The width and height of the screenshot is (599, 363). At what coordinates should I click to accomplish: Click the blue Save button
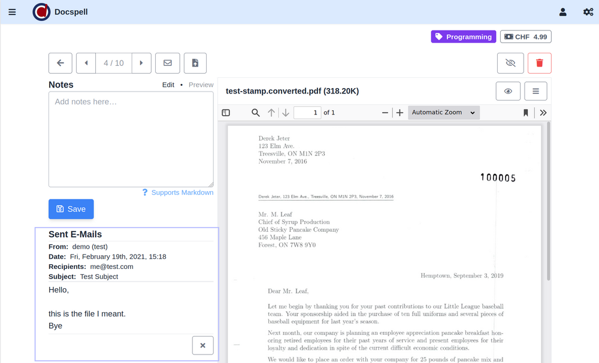click(x=71, y=209)
